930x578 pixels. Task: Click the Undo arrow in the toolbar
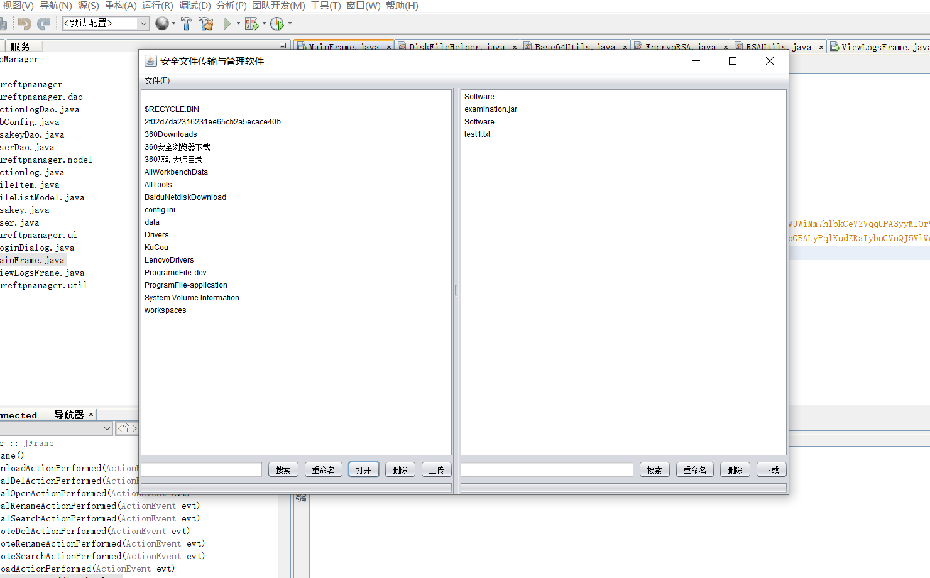(x=25, y=24)
